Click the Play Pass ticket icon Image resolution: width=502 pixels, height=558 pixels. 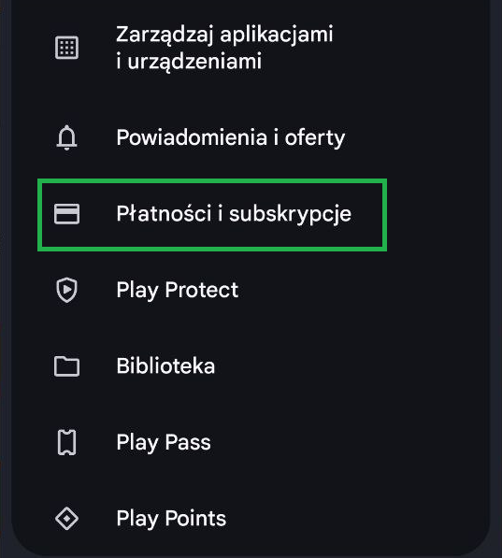pos(66,442)
